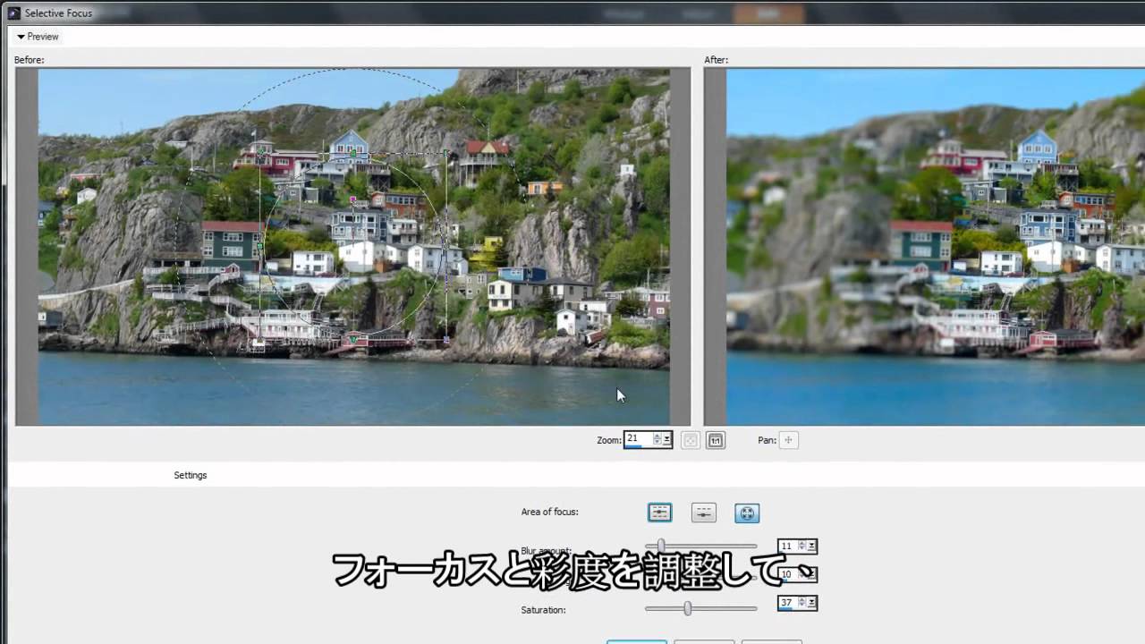Image resolution: width=1145 pixels, height=644 pixels.
Task: Open the Saturation slider dropdown arrow
Action: point(811,603)
